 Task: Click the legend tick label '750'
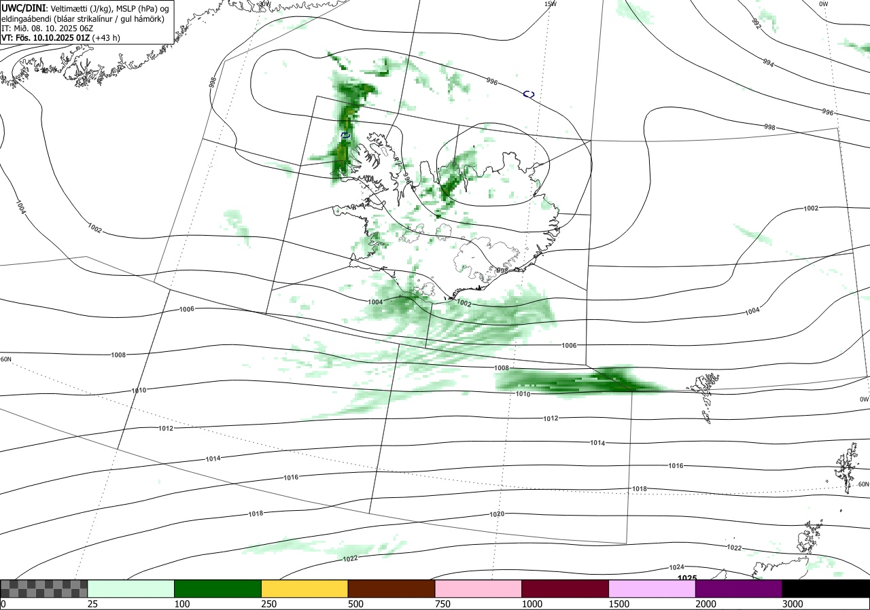tap(443, 604)
